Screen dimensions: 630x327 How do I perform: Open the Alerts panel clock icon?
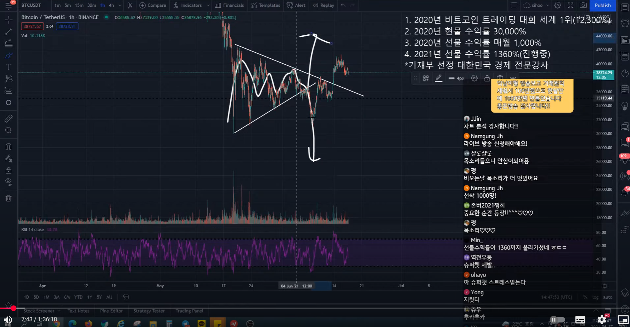pos(625,24)
